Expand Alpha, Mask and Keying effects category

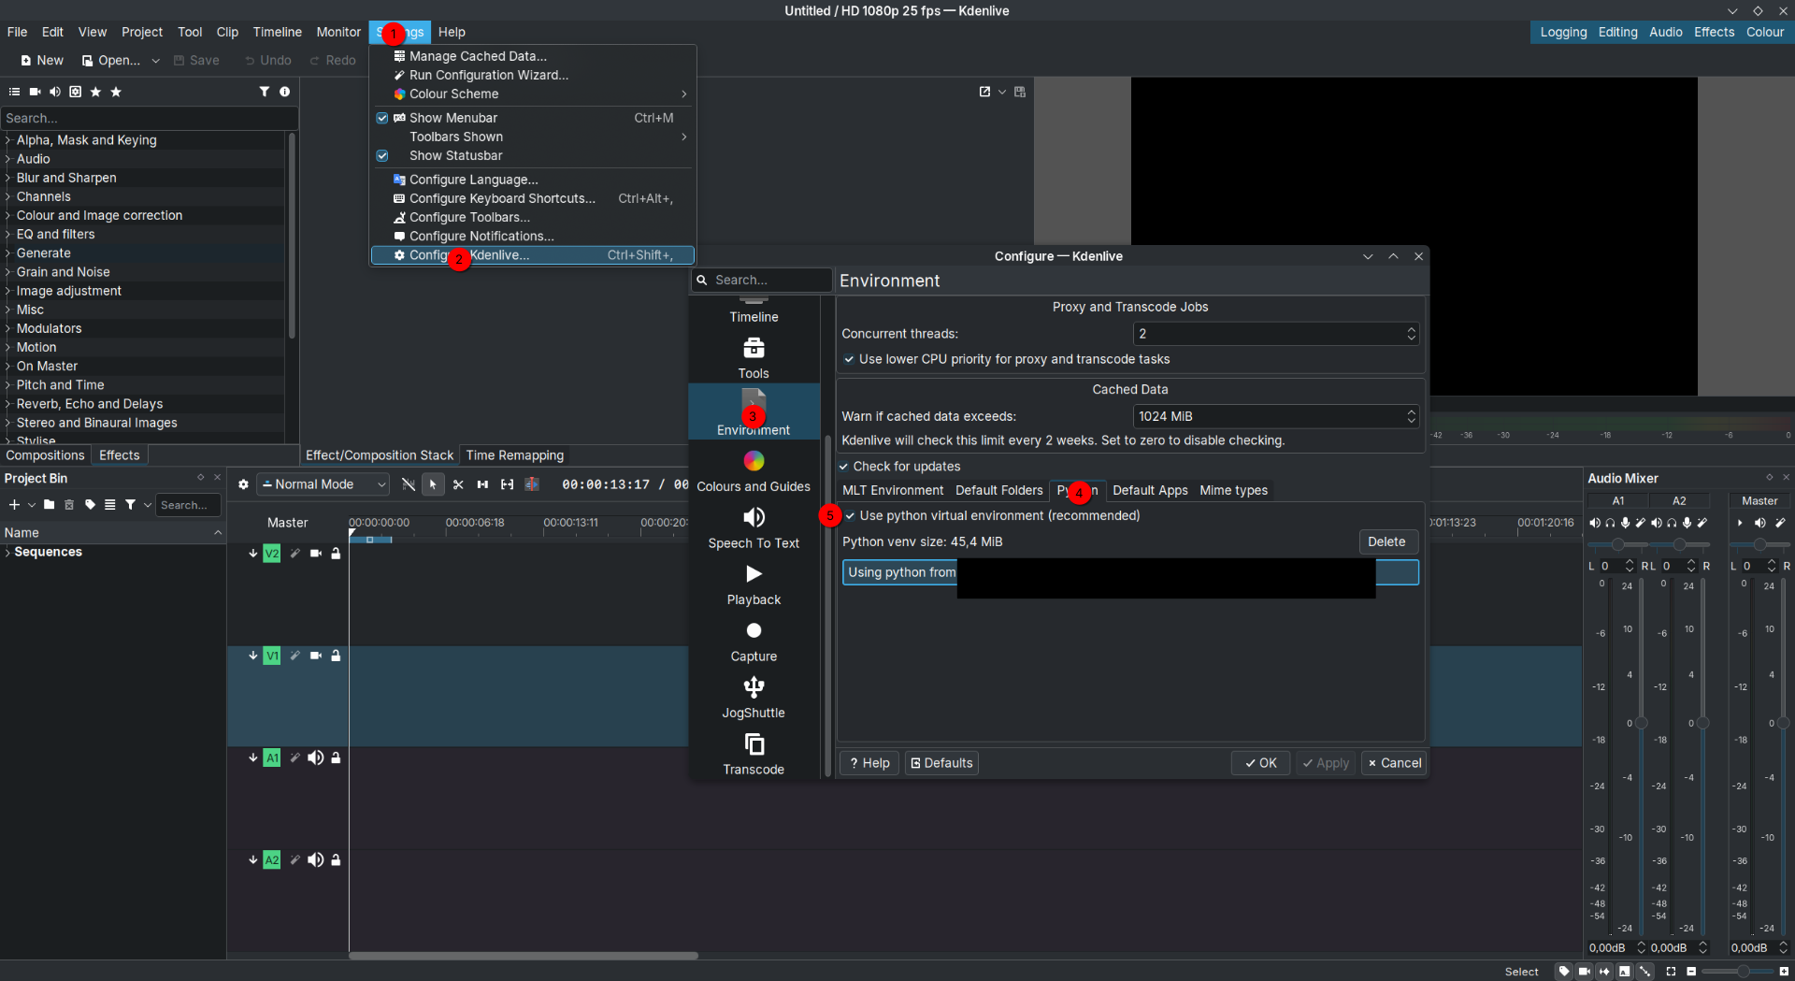[8, 140]
